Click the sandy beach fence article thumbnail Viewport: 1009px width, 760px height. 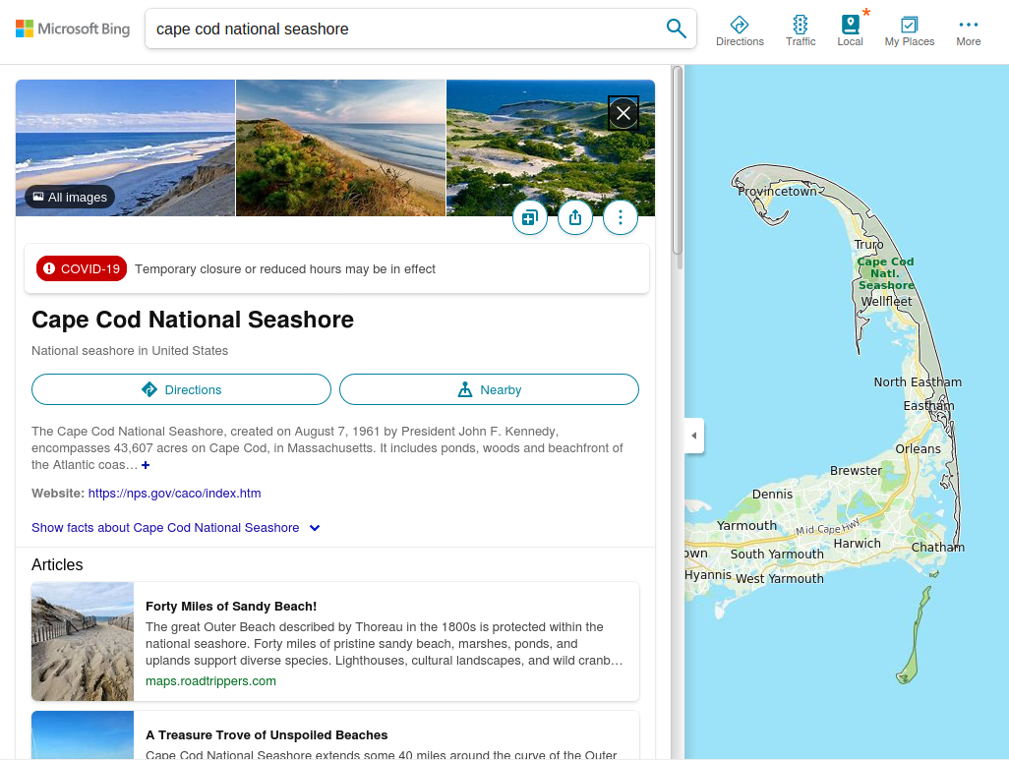click(83, 642)
